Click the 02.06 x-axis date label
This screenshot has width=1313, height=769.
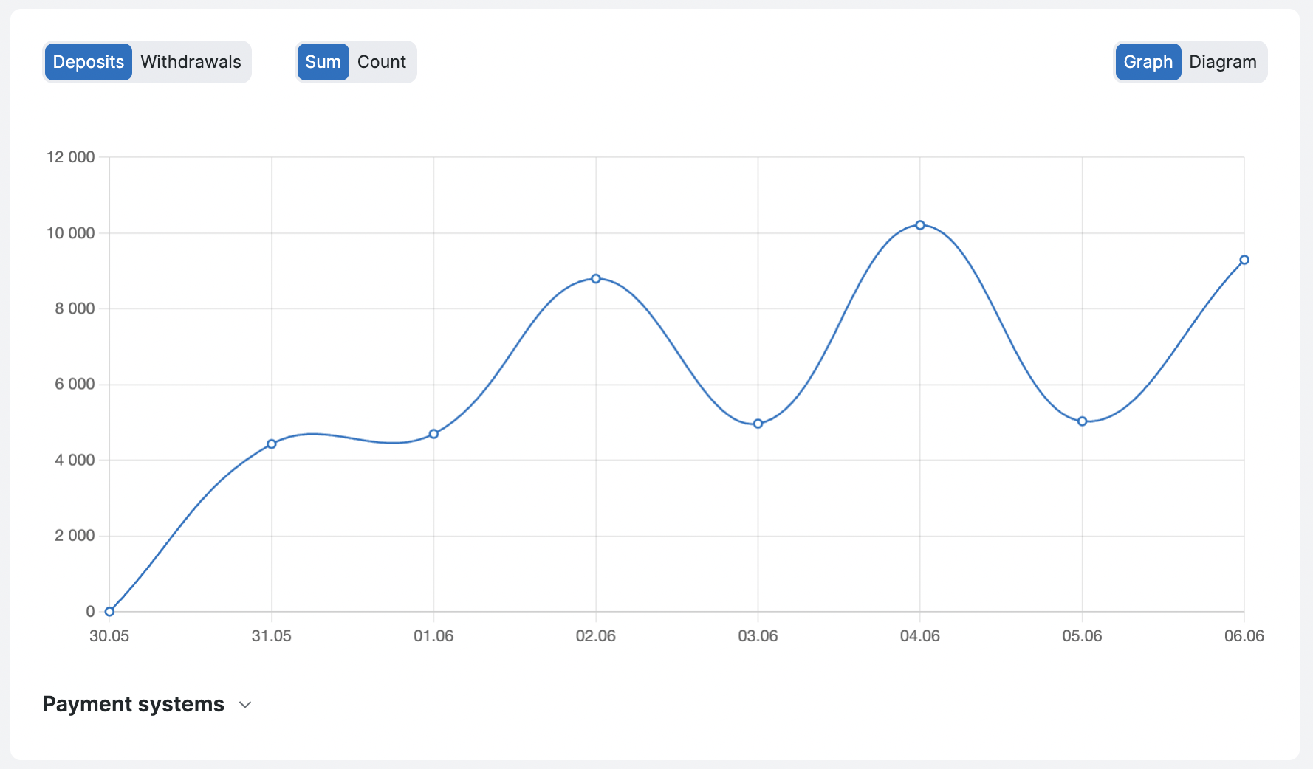(596, 636)
